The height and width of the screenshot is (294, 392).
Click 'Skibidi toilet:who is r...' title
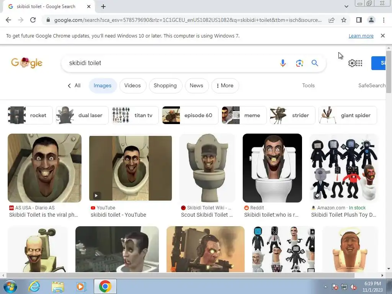tap(271, 215)
